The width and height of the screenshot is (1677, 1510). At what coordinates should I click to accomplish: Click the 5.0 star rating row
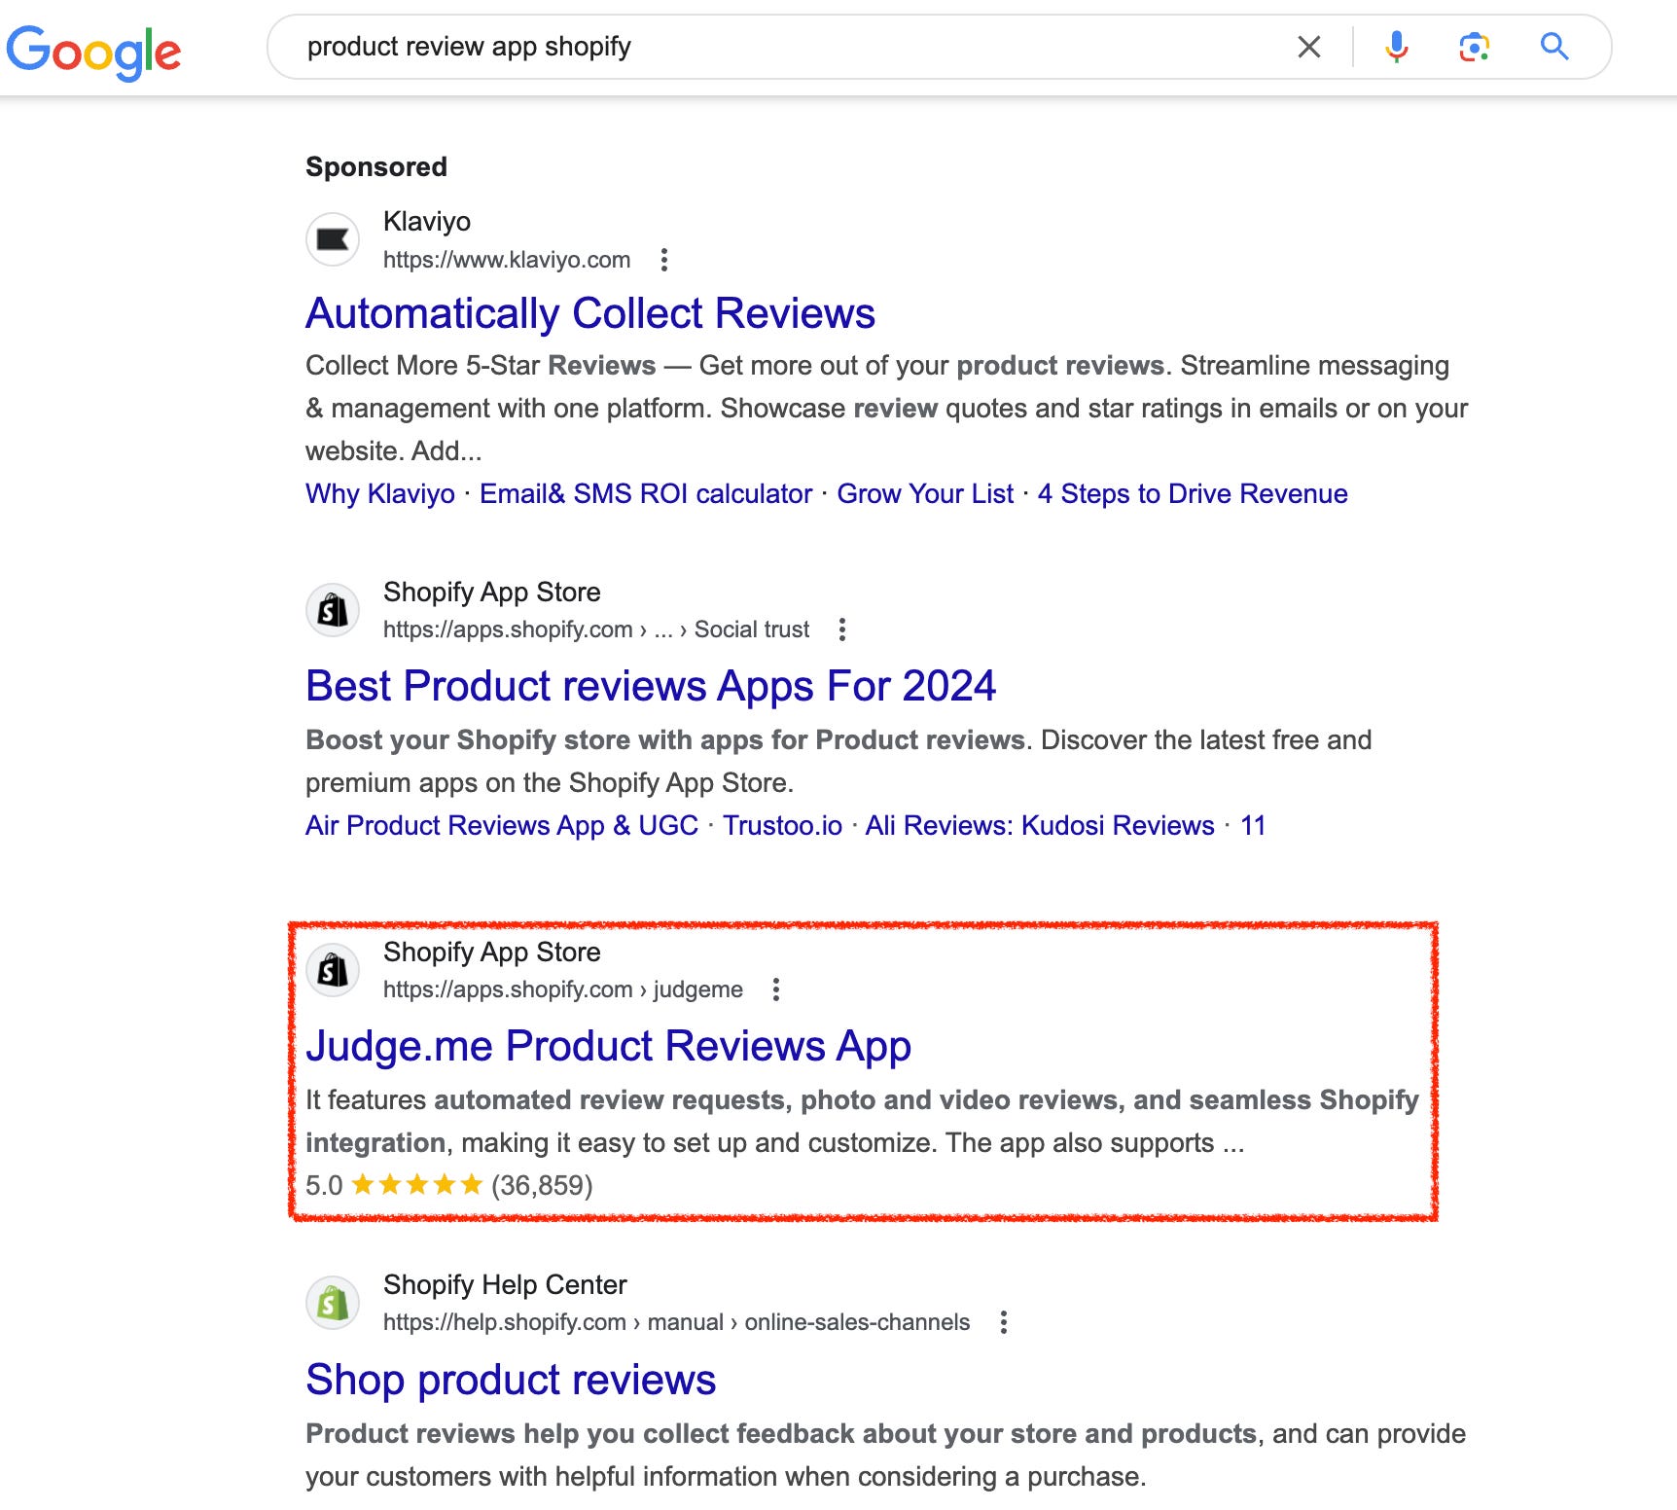pos(449,1186)
